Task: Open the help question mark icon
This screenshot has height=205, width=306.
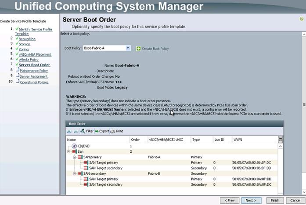Action: (302, 19)
